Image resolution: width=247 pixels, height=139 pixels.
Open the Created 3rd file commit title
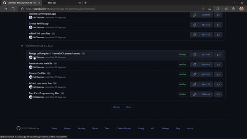point(37,73)
